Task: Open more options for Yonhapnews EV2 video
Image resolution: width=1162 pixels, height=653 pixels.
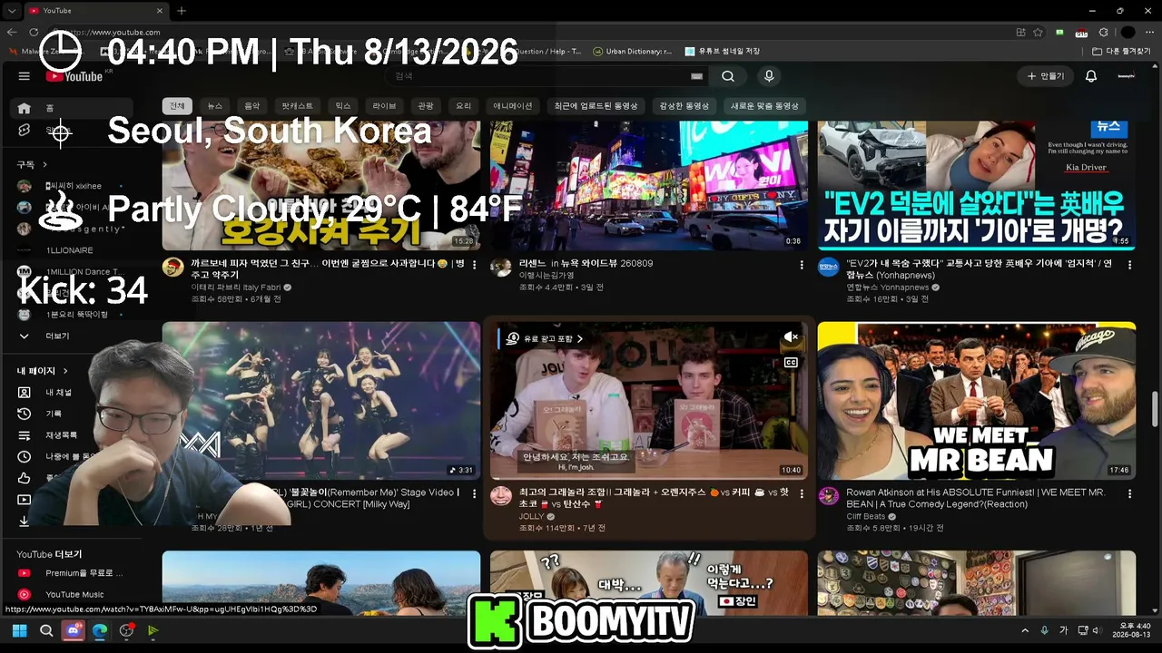Action: pos(1129,265)
